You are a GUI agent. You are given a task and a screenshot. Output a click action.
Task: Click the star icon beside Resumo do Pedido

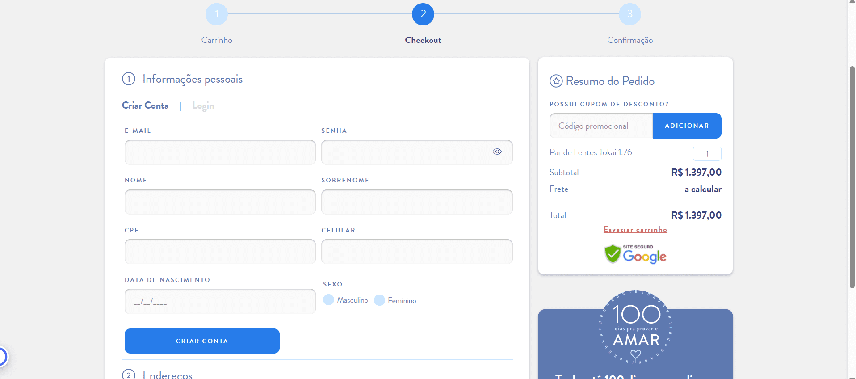(556, 81)
